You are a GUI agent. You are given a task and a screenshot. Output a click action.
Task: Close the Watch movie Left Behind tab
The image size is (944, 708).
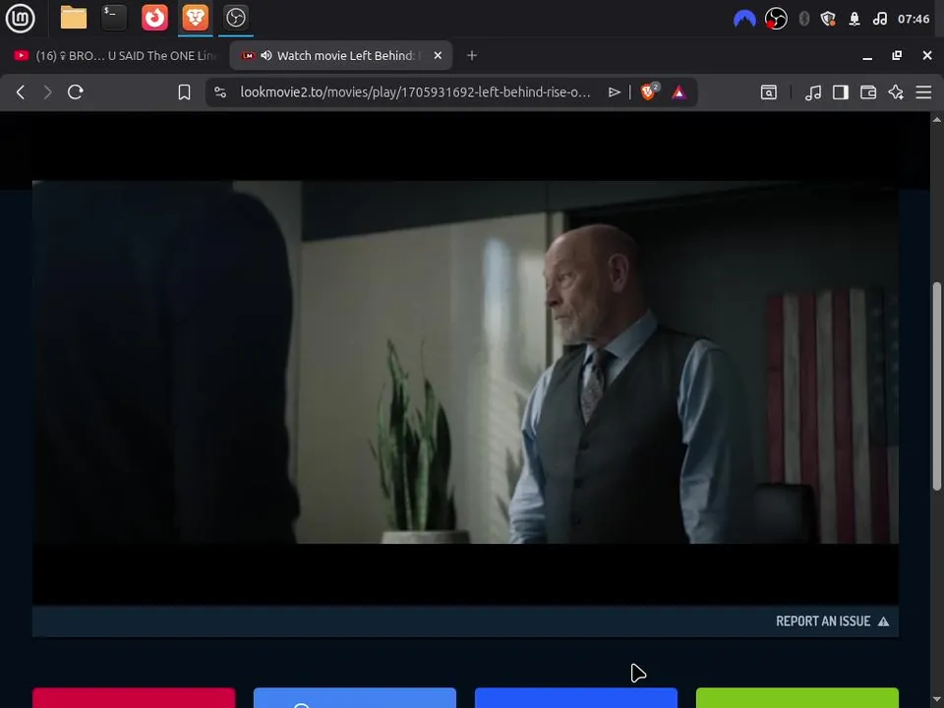pos(438,55)
